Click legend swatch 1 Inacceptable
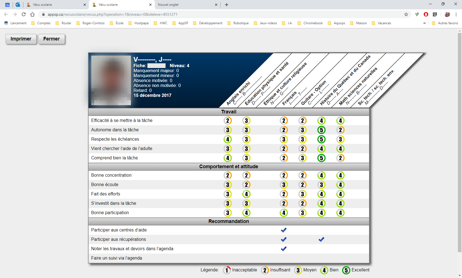This screenshot has height=278, width=462. click(227, 270)
